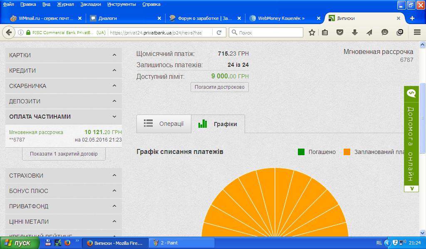Click Показати 1 закритий договір button

pyautogui.click(x=64, y=154)
